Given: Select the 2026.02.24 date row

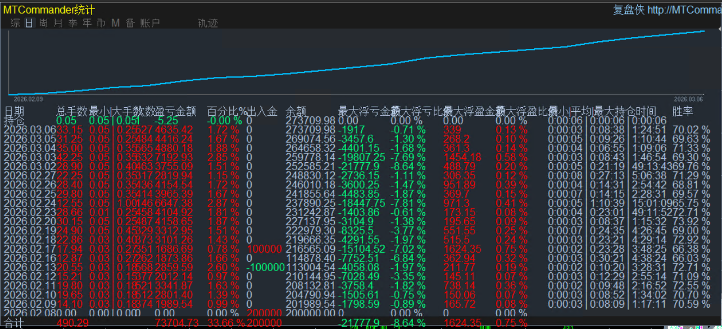Looking at the screenshot, I should click(x=30, y=203).
